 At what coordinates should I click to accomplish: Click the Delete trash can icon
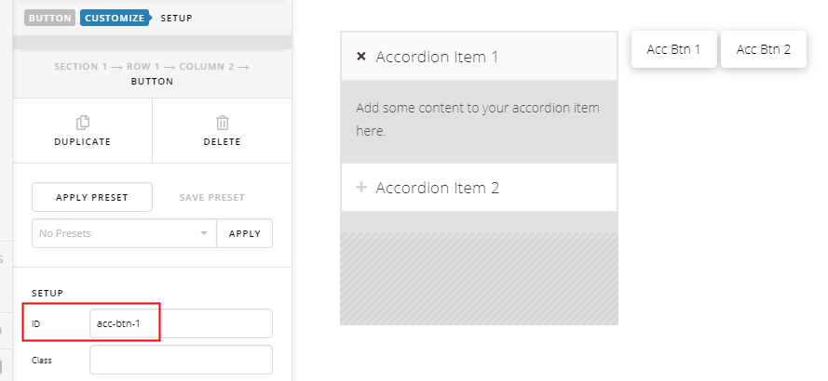223,123
